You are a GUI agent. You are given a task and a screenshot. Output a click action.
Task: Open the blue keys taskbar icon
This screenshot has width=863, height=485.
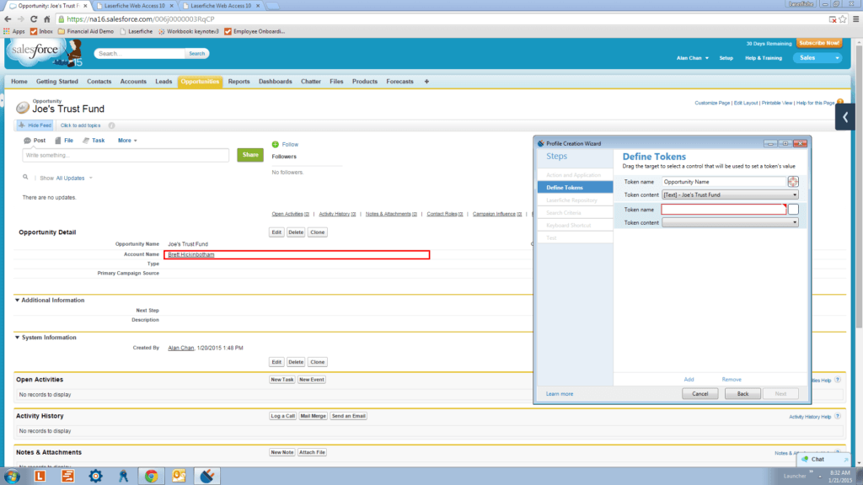click(123, 477)
